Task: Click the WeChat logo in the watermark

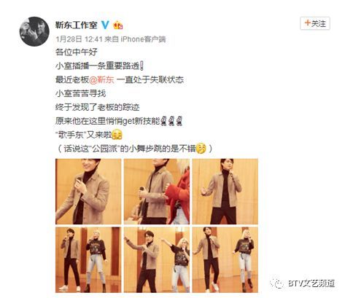Action: [x=277, y=283]
